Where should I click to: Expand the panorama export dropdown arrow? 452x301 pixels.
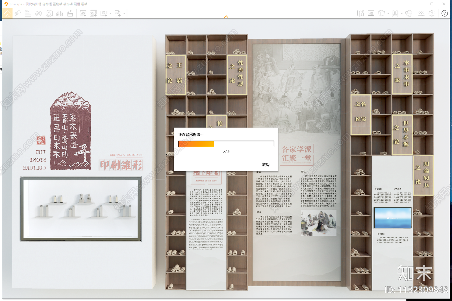[x=110, y=13]
